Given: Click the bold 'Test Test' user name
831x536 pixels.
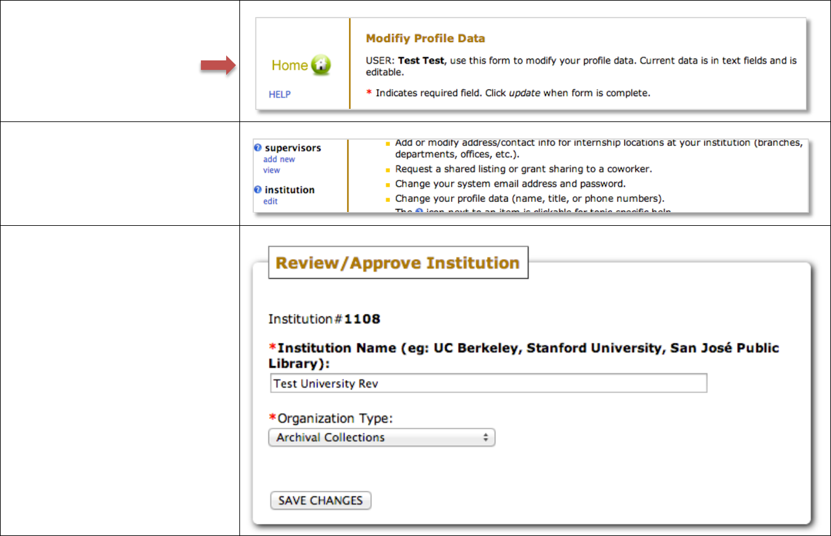Looking at the screenshot, I should click(421, 61).
